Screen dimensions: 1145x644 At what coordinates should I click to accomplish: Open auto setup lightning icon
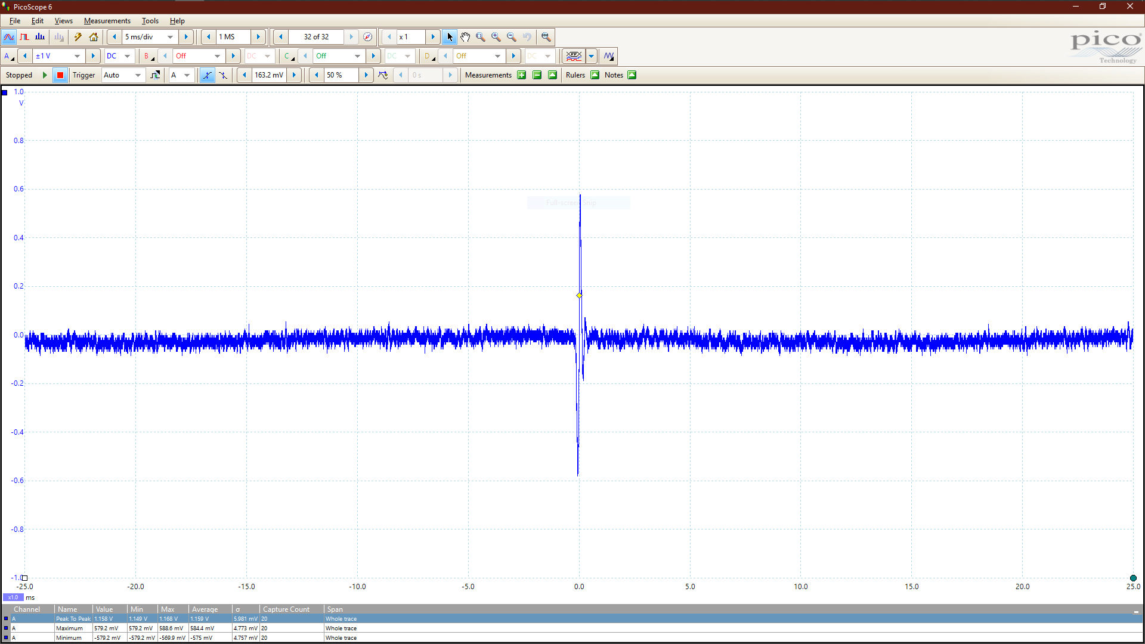pyautogui.click(x=78, y=37)
